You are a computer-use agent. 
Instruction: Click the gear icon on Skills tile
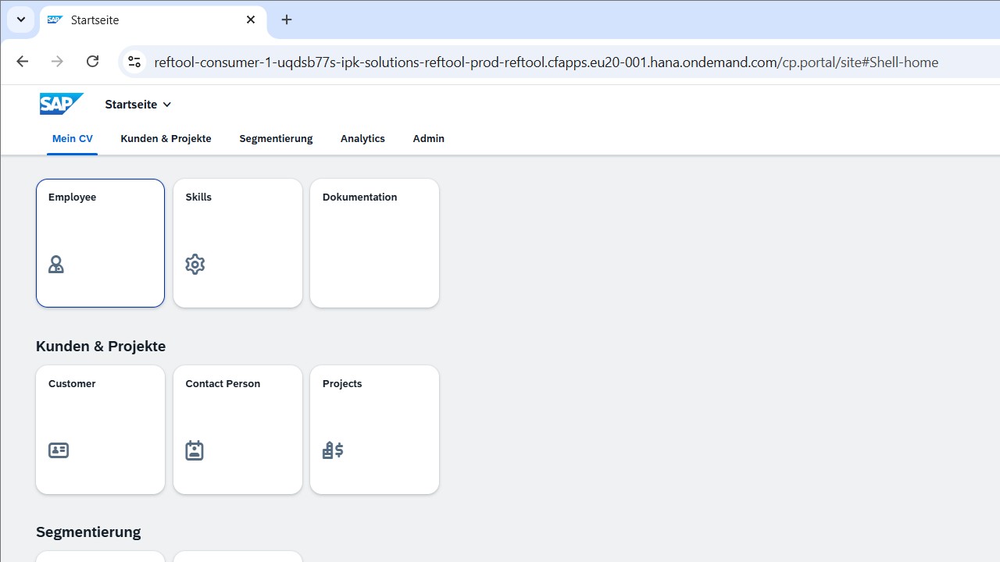(195, 265)
